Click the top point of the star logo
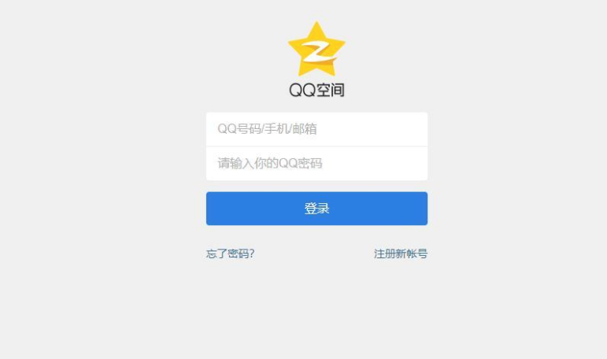The width and height of the screenshot is (607, 359). (x=316, y=25)
